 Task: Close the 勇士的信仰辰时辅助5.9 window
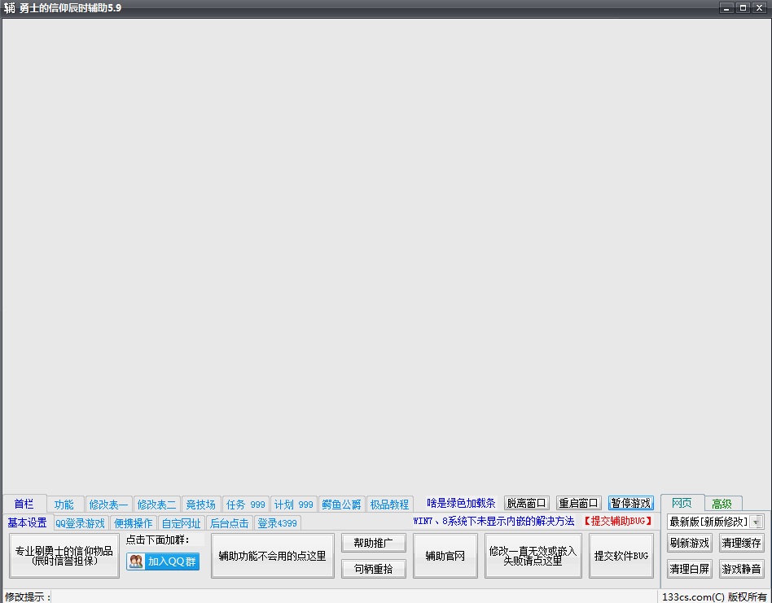coord(760,8)
